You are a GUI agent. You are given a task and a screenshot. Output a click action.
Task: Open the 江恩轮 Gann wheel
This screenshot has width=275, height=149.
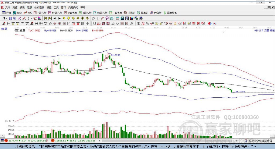click(x=129, y=13)
